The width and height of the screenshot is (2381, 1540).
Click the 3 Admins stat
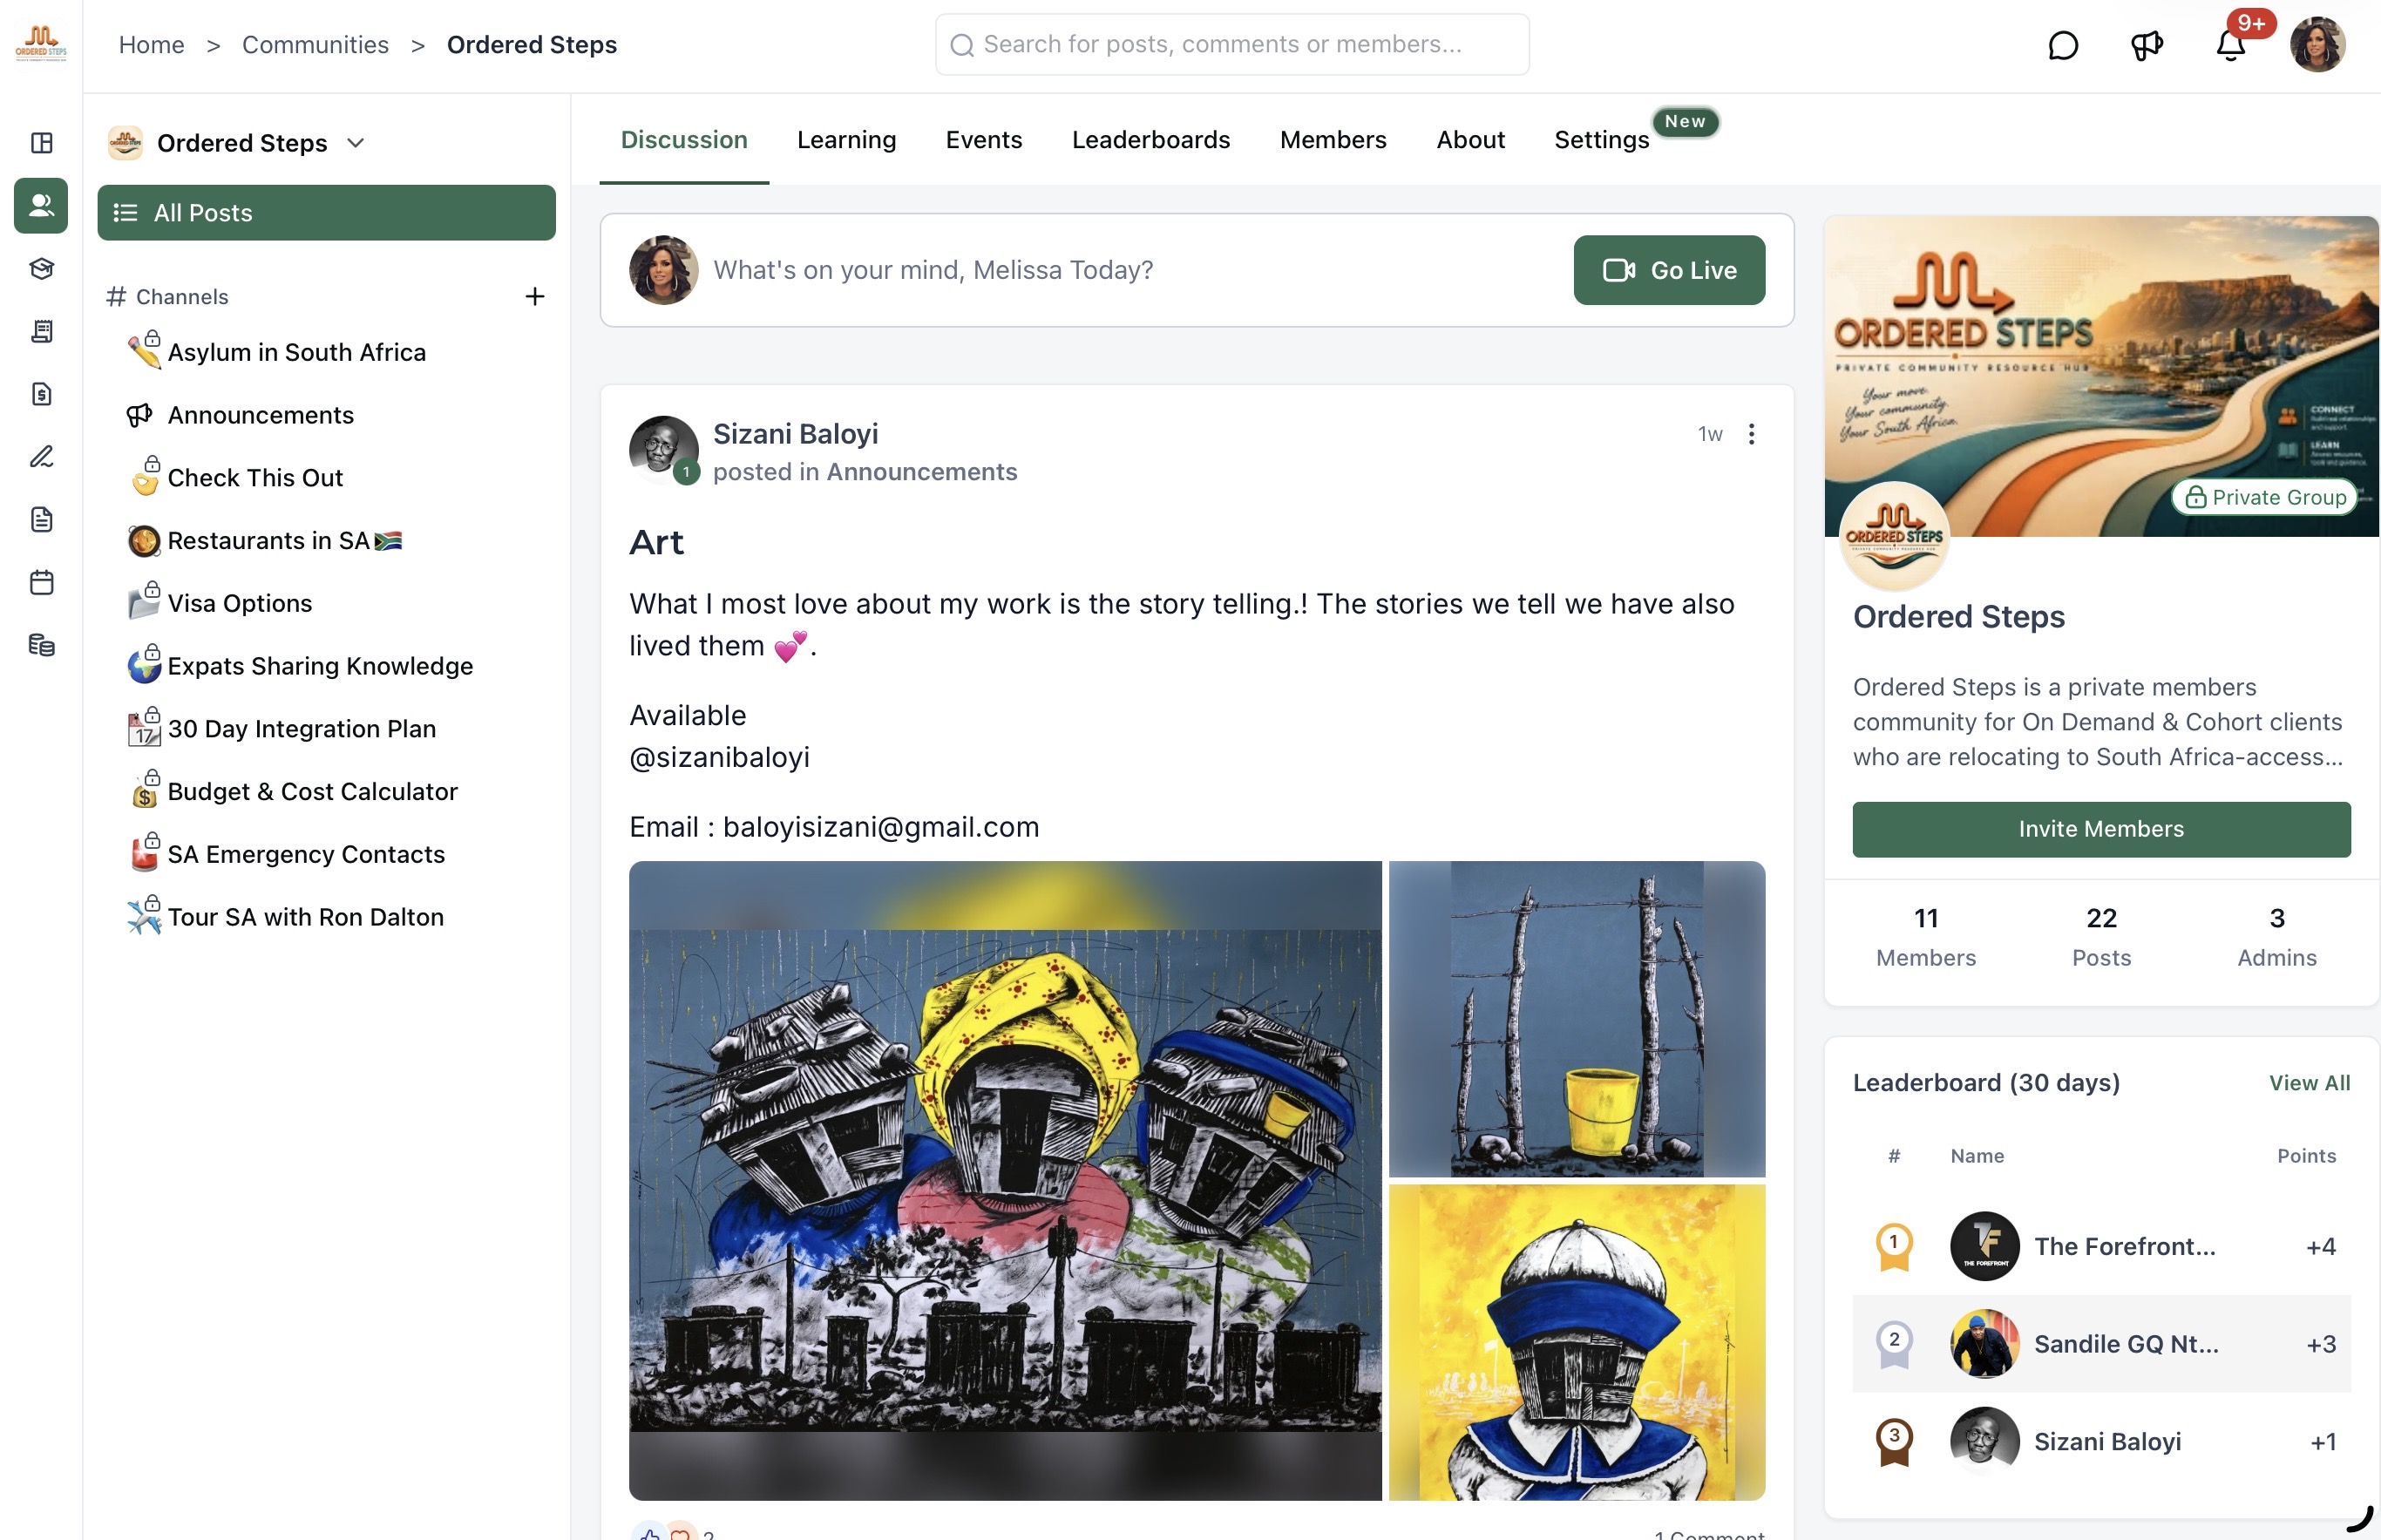pos(2276,937)
